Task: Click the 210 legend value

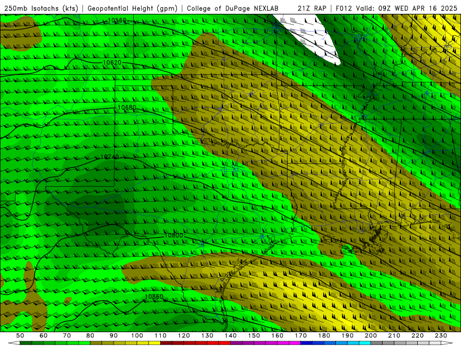Action: [x=394, y=336]
